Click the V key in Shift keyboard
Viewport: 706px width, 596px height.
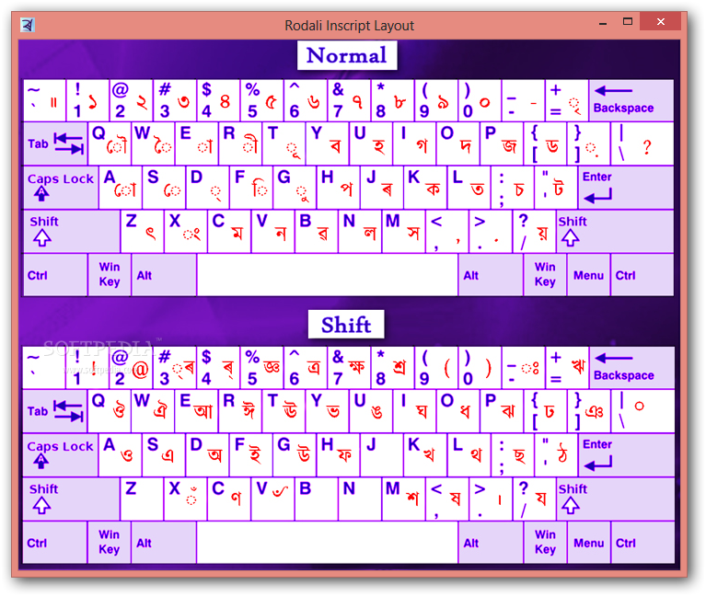(272, 499)
